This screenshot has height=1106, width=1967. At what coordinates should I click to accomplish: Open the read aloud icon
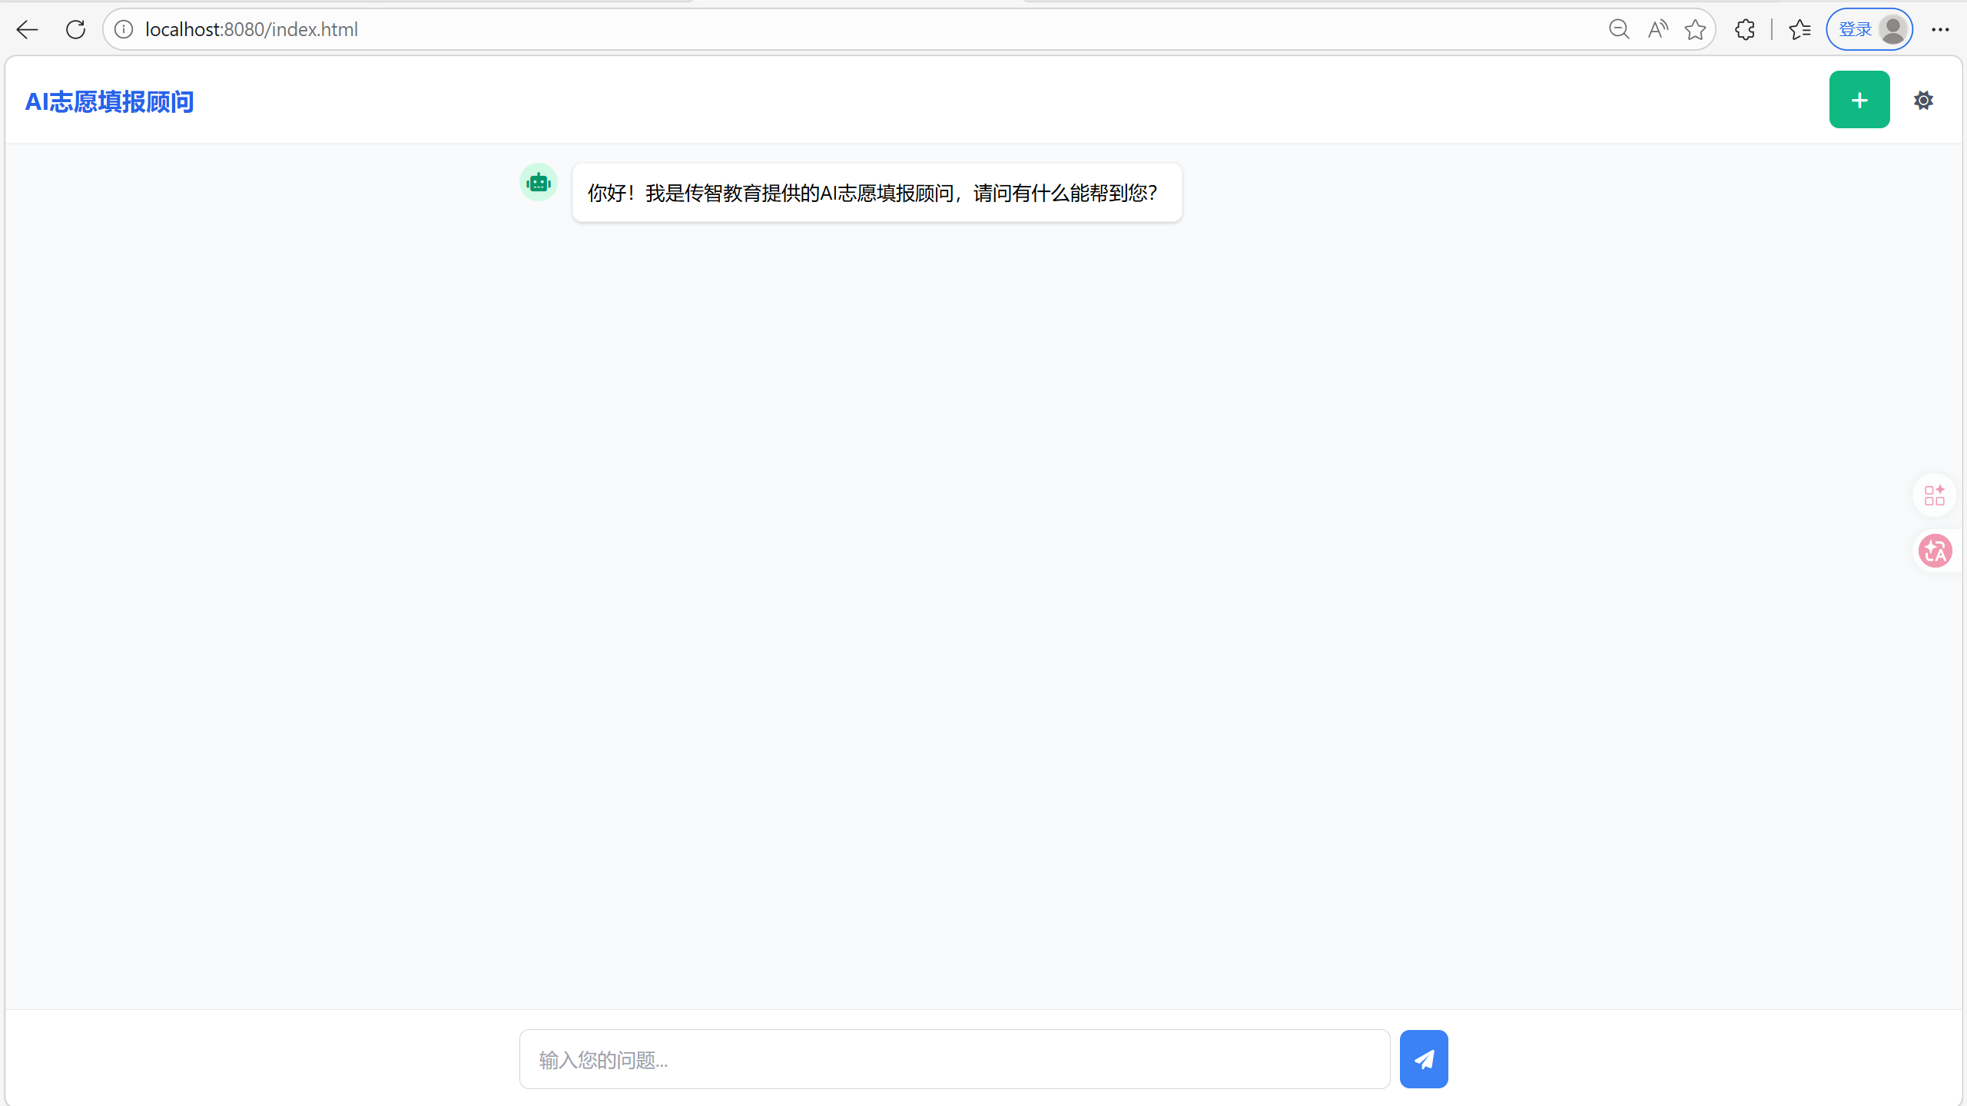(1657, 30)
